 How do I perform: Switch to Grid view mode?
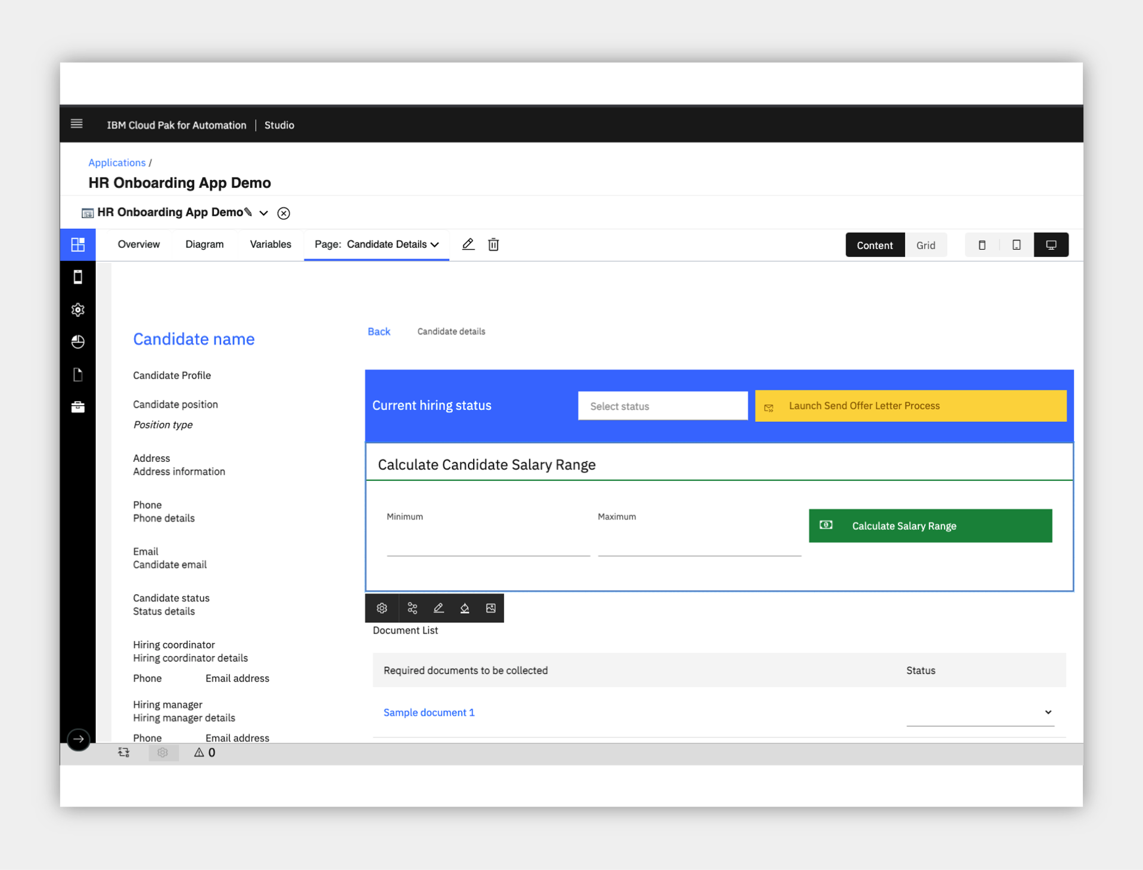[925, 245]
